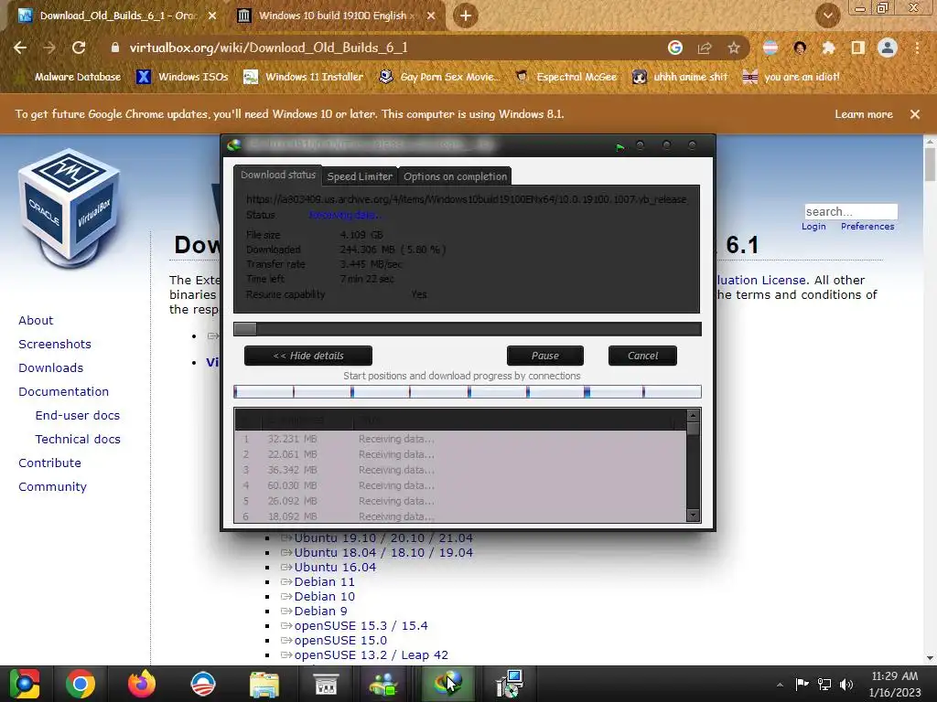
Task: Bookmark this page with star icon
Action: click(x=734, y=48)
